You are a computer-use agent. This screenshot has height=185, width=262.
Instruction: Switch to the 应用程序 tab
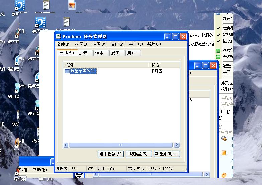(x=67, y=53)
